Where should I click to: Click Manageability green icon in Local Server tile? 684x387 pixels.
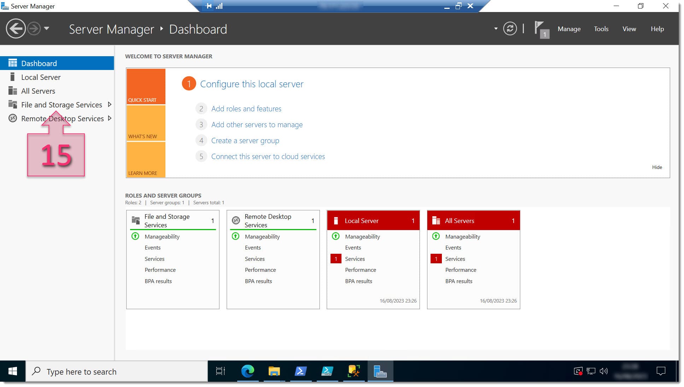[336, 236]
